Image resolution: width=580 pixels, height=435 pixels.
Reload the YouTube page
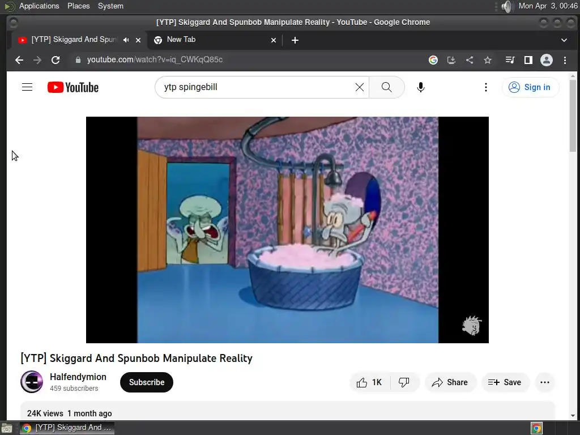point(56,60)
